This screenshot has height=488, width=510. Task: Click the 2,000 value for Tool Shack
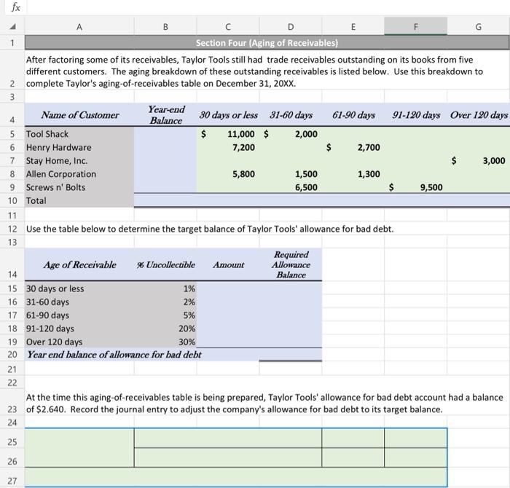(x=291, y=134)
